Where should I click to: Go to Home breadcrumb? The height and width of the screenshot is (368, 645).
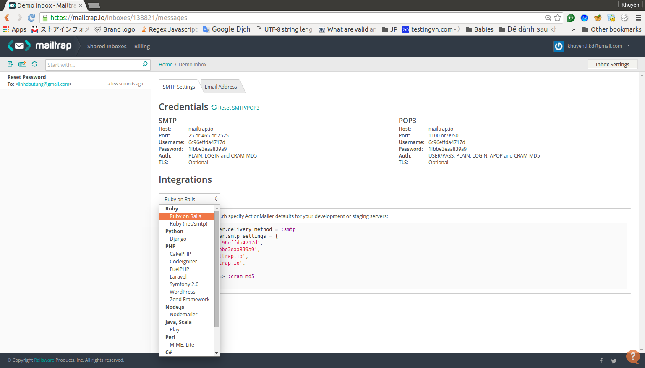165,64
